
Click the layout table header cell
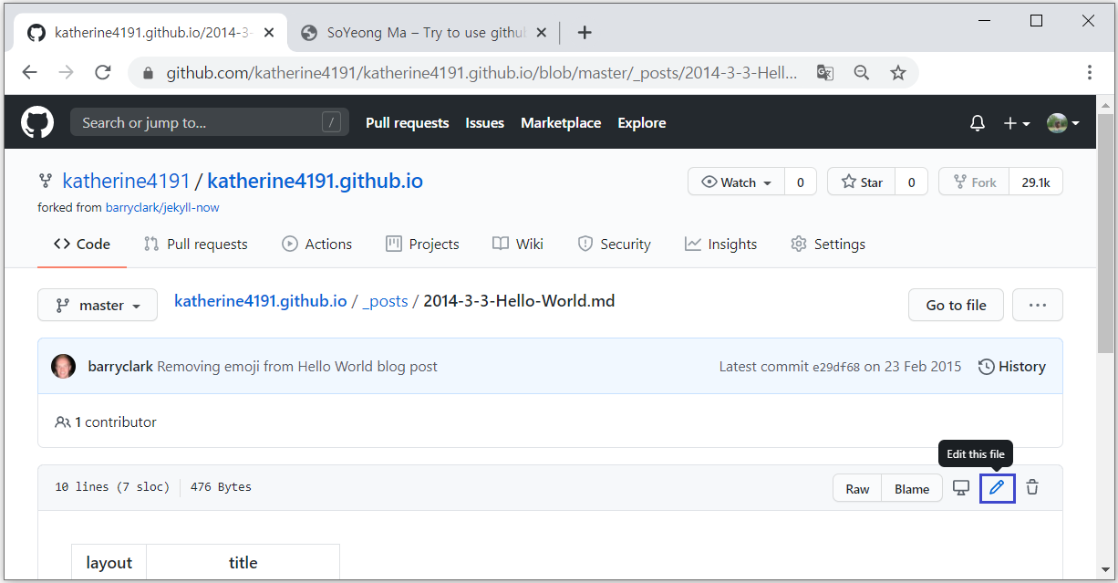[109, 563]
